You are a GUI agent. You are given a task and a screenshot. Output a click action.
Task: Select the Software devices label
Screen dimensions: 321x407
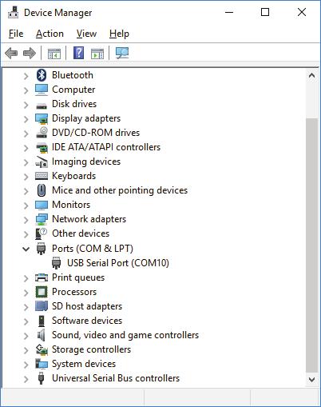87,321
